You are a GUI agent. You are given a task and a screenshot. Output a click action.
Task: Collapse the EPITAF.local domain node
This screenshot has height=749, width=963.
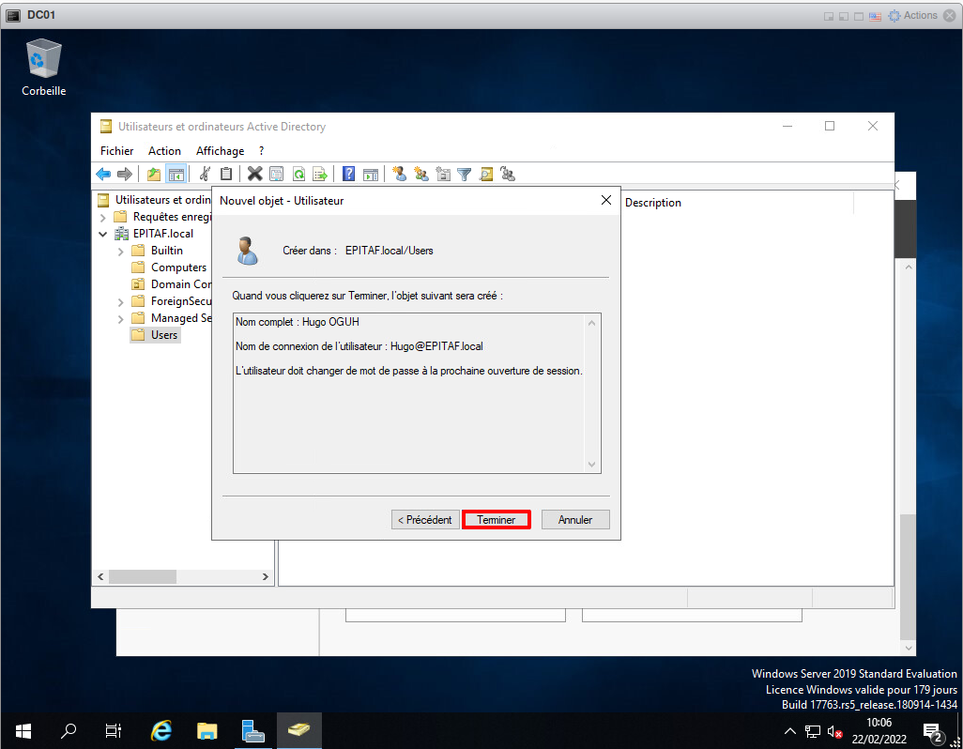[x=102, y=235]
